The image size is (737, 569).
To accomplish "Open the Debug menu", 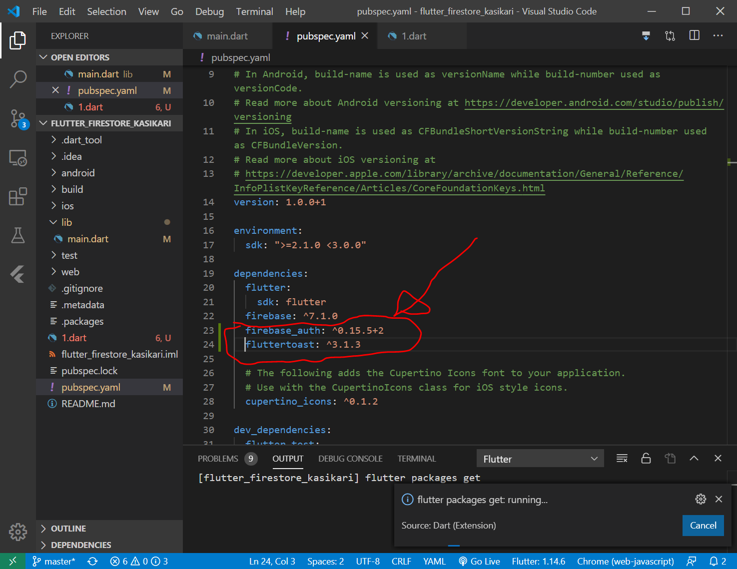I will coord(209,11).
